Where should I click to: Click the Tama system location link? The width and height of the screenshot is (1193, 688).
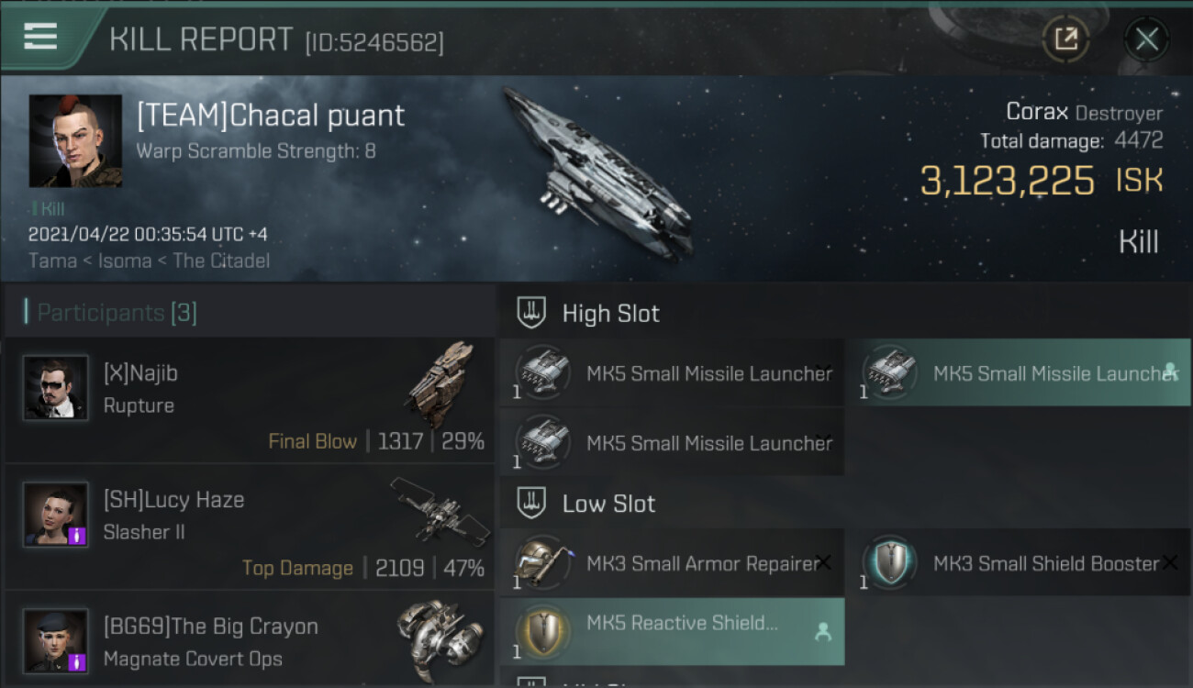[x=51, y=261]
